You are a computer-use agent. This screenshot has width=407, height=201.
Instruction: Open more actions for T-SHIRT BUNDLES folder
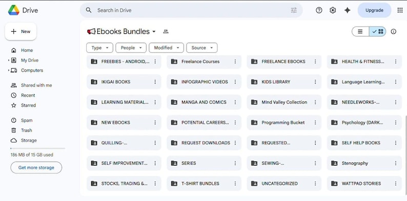[235, 184]
